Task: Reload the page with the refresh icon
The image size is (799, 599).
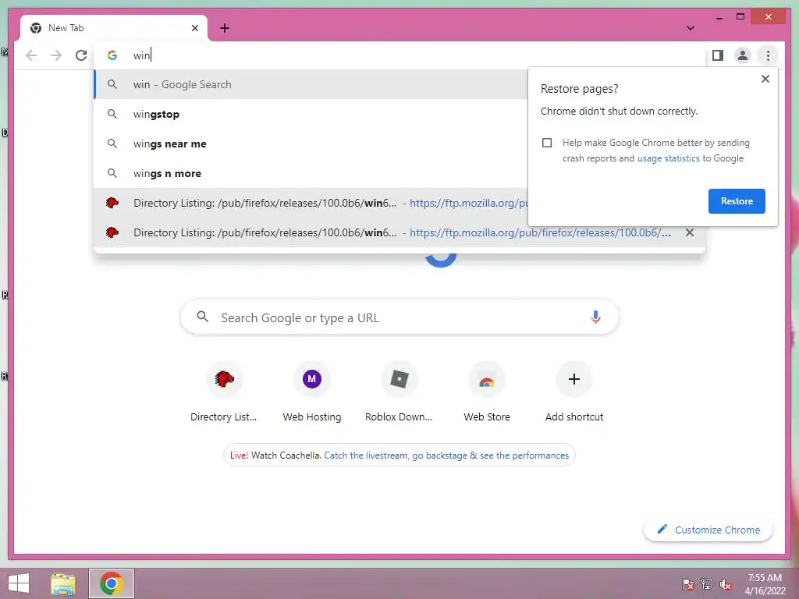Action: [81, 55]
